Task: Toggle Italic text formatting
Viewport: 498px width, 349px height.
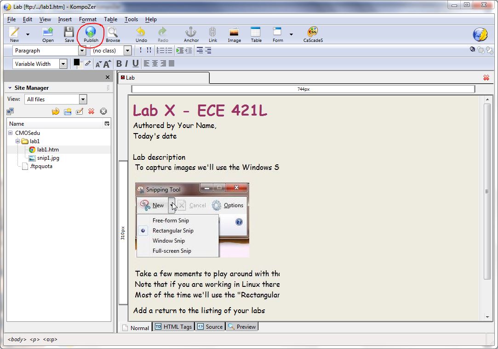Action: 126,64
